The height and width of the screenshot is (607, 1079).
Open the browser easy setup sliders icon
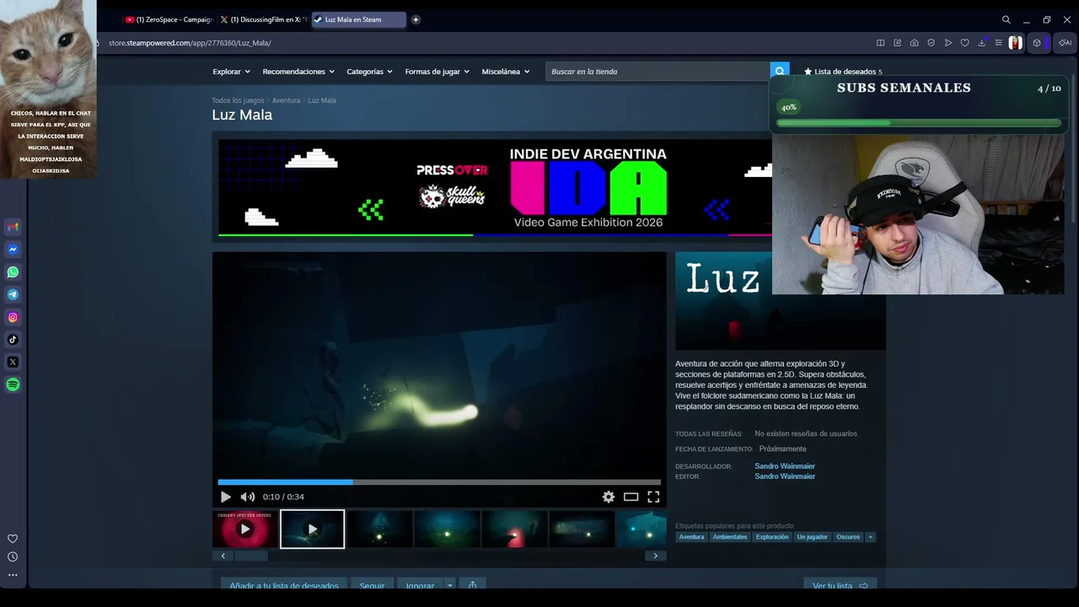point(999,43)
